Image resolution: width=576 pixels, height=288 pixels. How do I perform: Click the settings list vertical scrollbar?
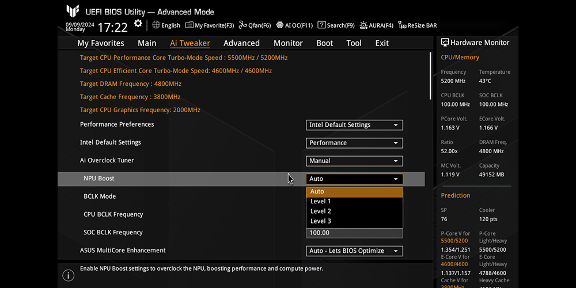click(x=430, y=76)
